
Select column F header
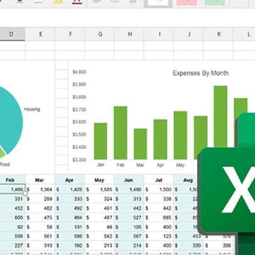pos(70,34)
